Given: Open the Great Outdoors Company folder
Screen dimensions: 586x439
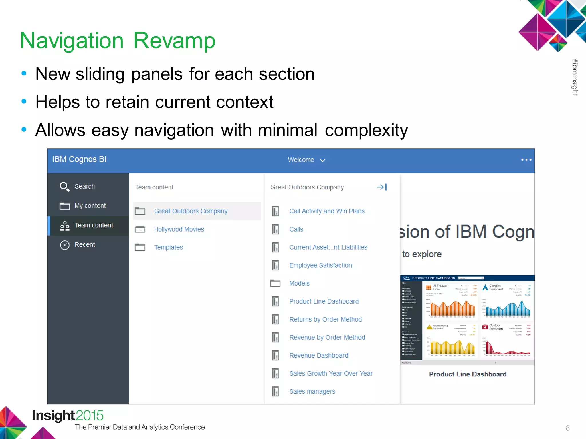Looking at the screenshot, I should tap(191, 211).
